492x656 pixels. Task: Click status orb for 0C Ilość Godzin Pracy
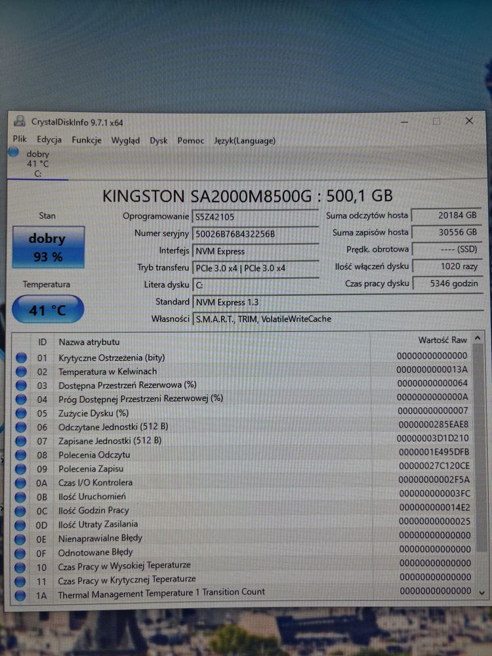(20, 511)
